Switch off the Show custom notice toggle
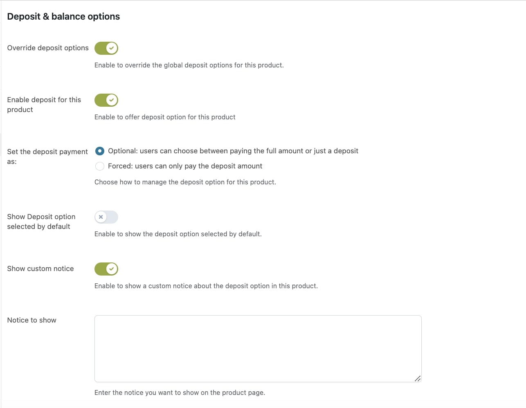The height and width of the screenshot is (408, 526). [x=106, y=269]
